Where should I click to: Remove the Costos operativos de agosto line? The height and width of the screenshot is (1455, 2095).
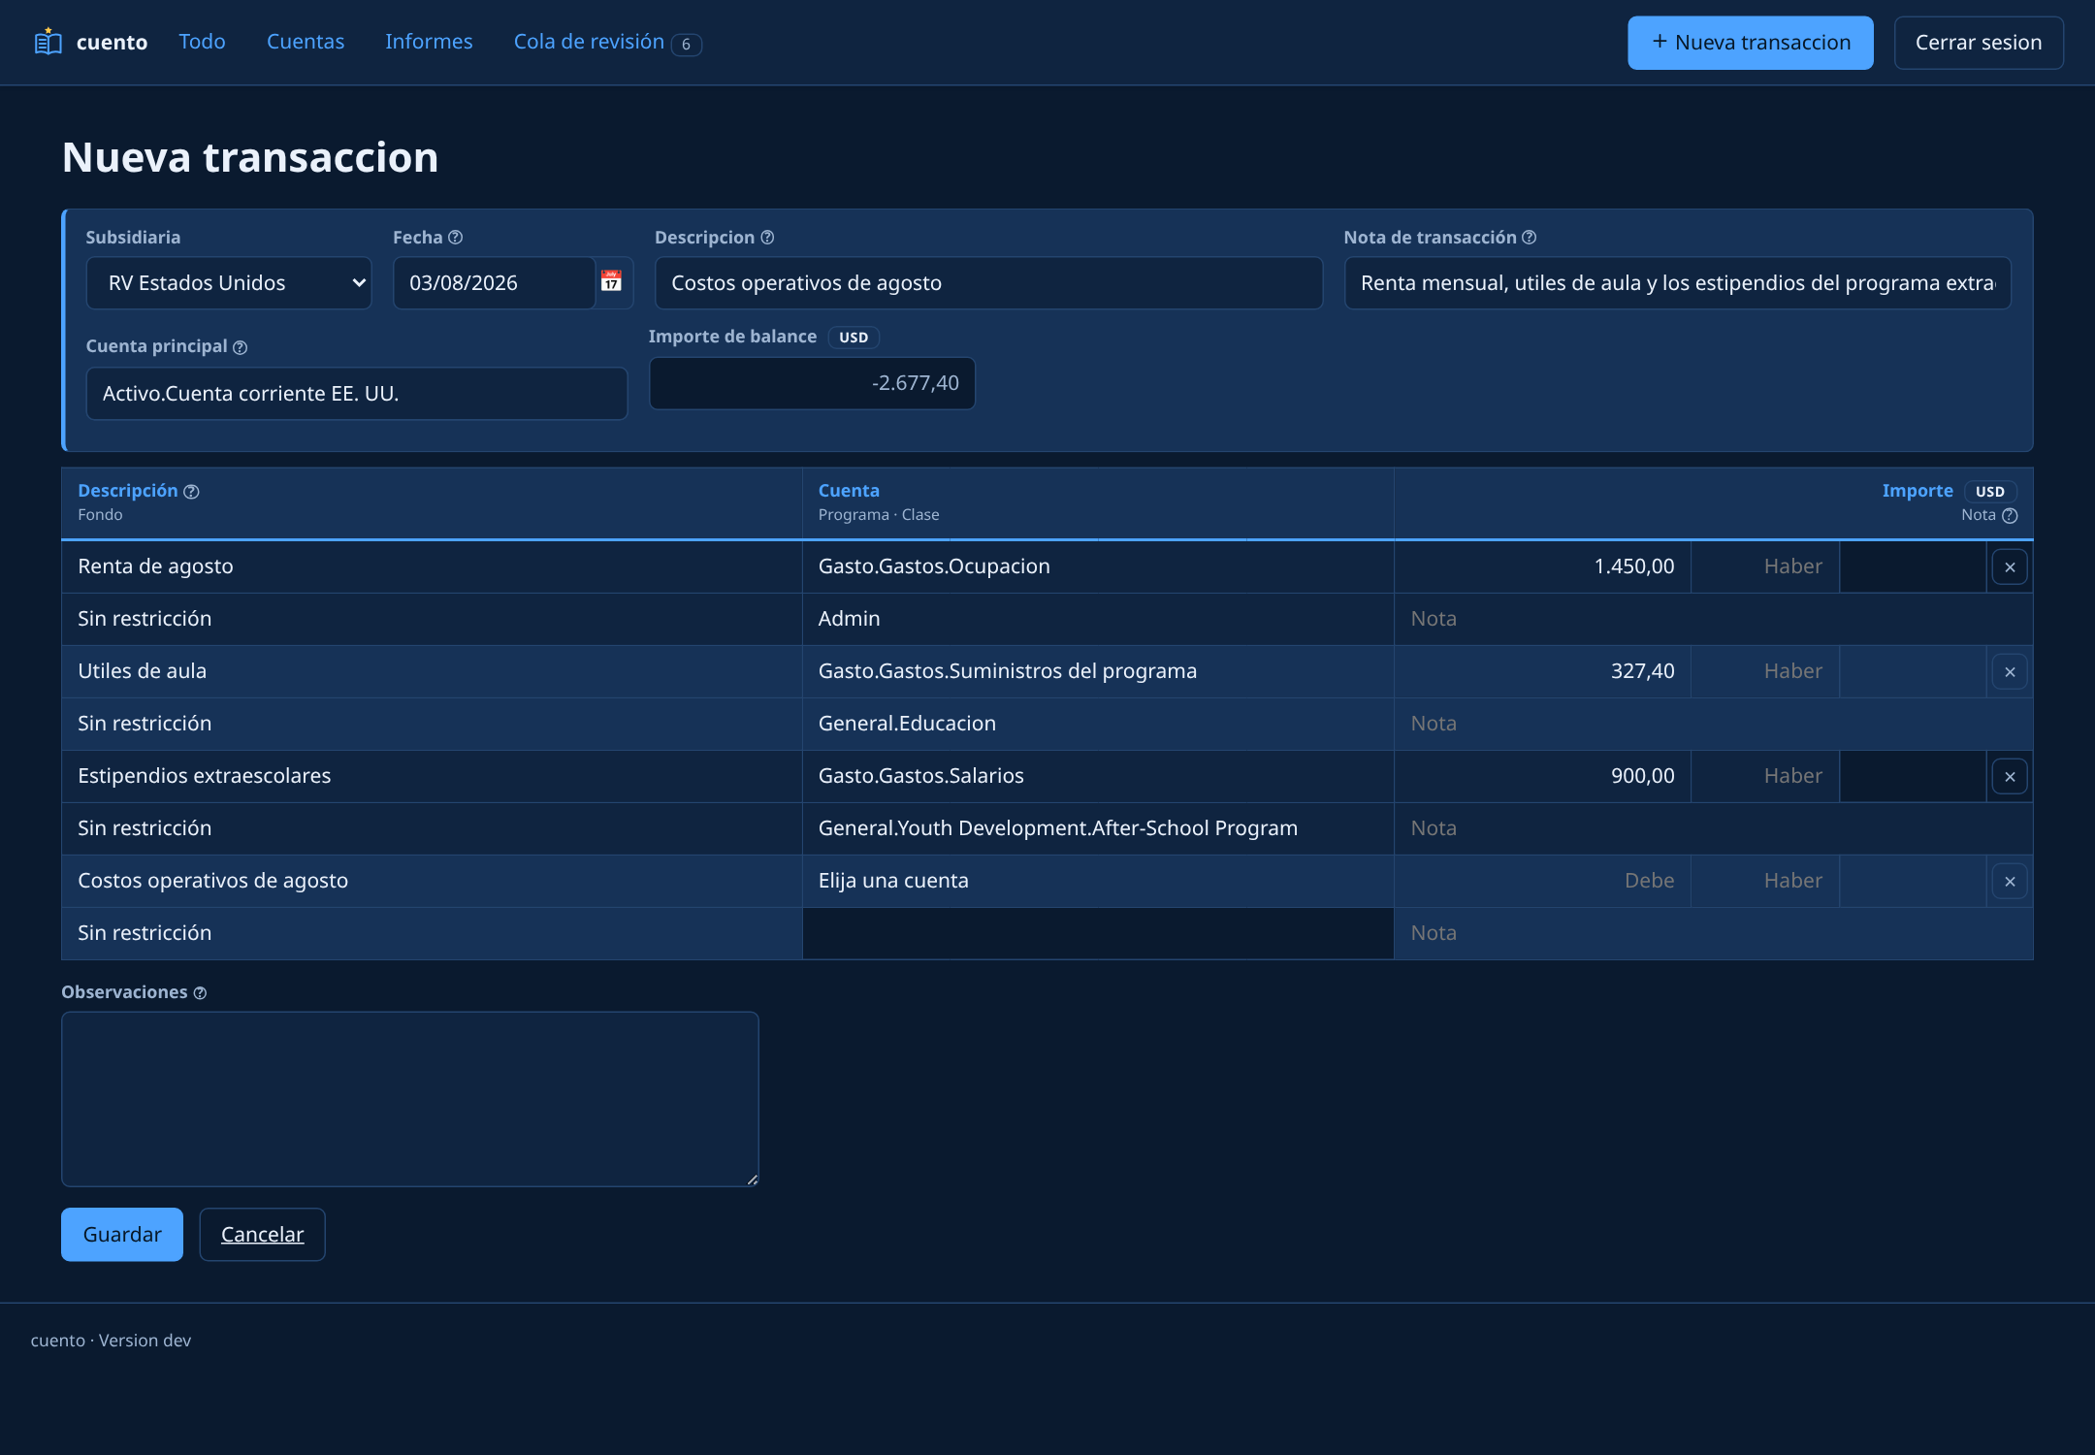coord(2010,882)
